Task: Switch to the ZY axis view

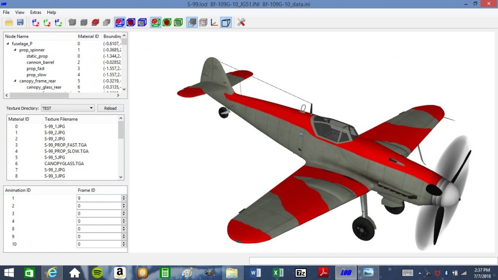Action: point(58,22)
